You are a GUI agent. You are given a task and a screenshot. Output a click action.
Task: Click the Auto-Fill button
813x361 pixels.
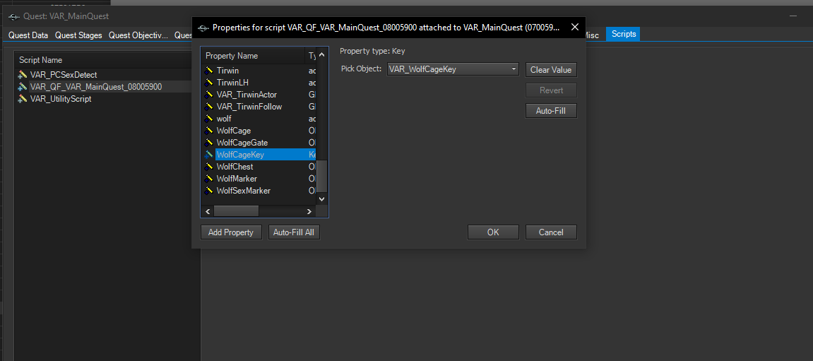click(x=551, y=111)
